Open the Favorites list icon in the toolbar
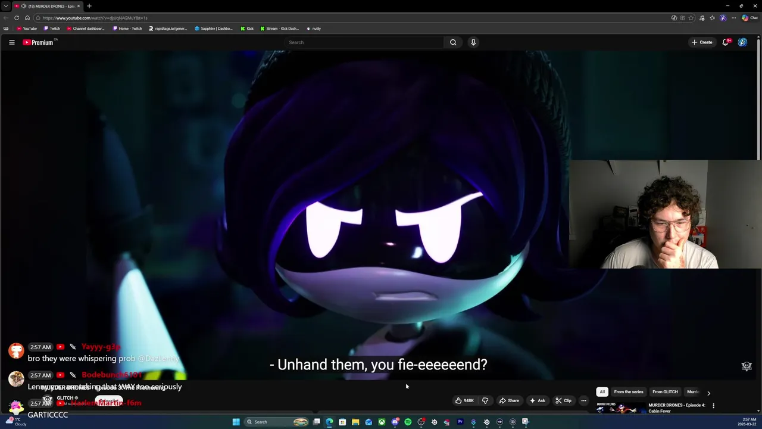This screenshot has height=429, width=762. pos(712,18)
